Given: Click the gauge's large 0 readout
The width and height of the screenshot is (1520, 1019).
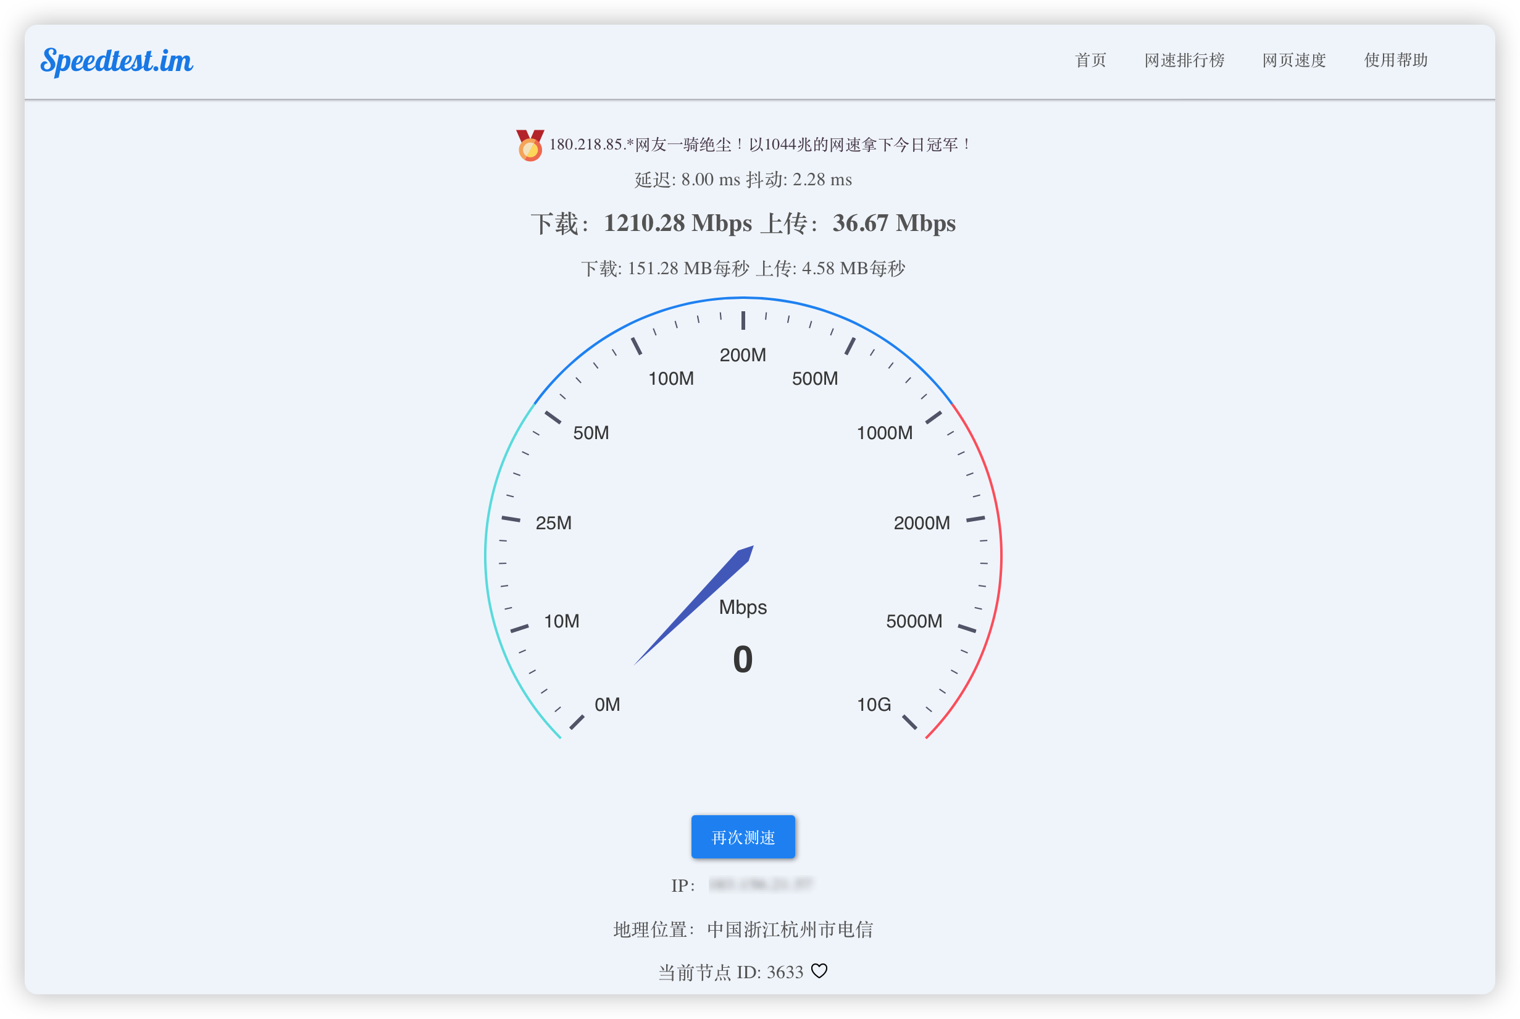Looking at the screenshot, I should point(743,660).
